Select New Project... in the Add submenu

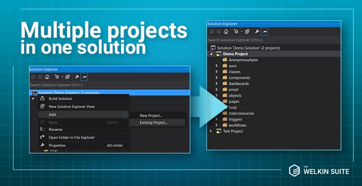157,116
